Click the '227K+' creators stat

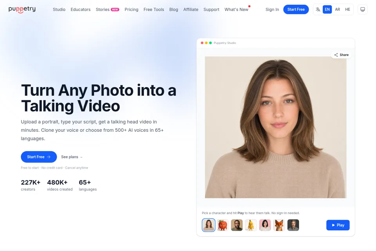pos(31,185)
